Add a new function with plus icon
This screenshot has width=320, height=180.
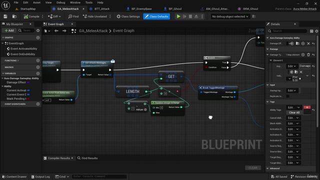38,60
